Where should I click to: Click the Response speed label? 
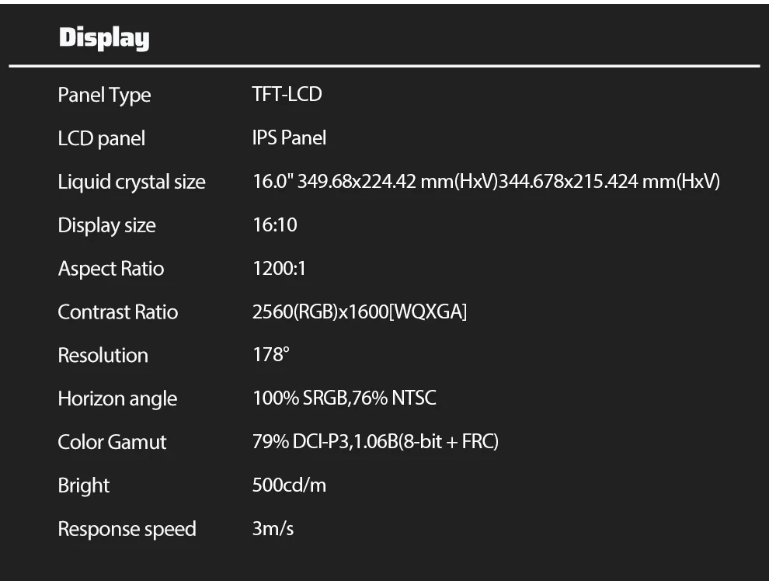pos(127,530)
